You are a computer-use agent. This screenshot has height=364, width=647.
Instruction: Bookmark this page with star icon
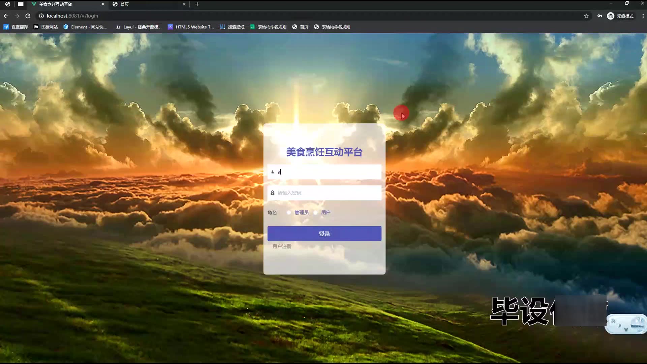586,16
